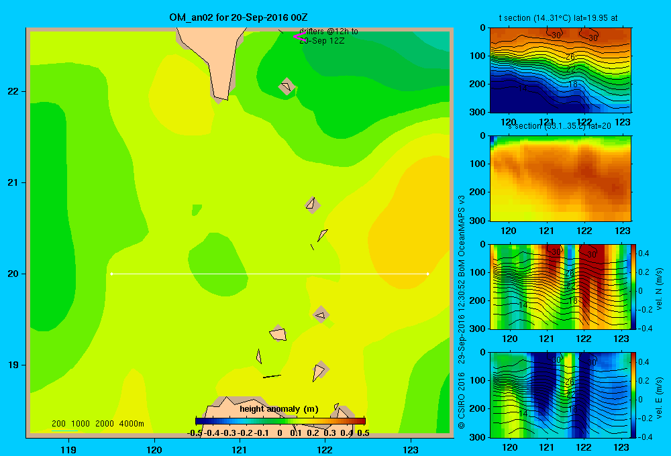This screenshot has height=456, width=671.
Task: Click the main map longitude label 122
Action: pos(325,449)
